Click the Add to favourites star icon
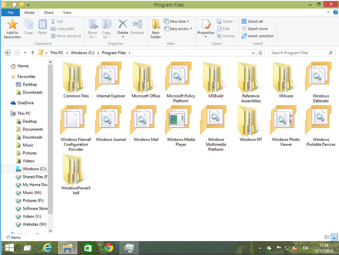 tap(12, 24)
